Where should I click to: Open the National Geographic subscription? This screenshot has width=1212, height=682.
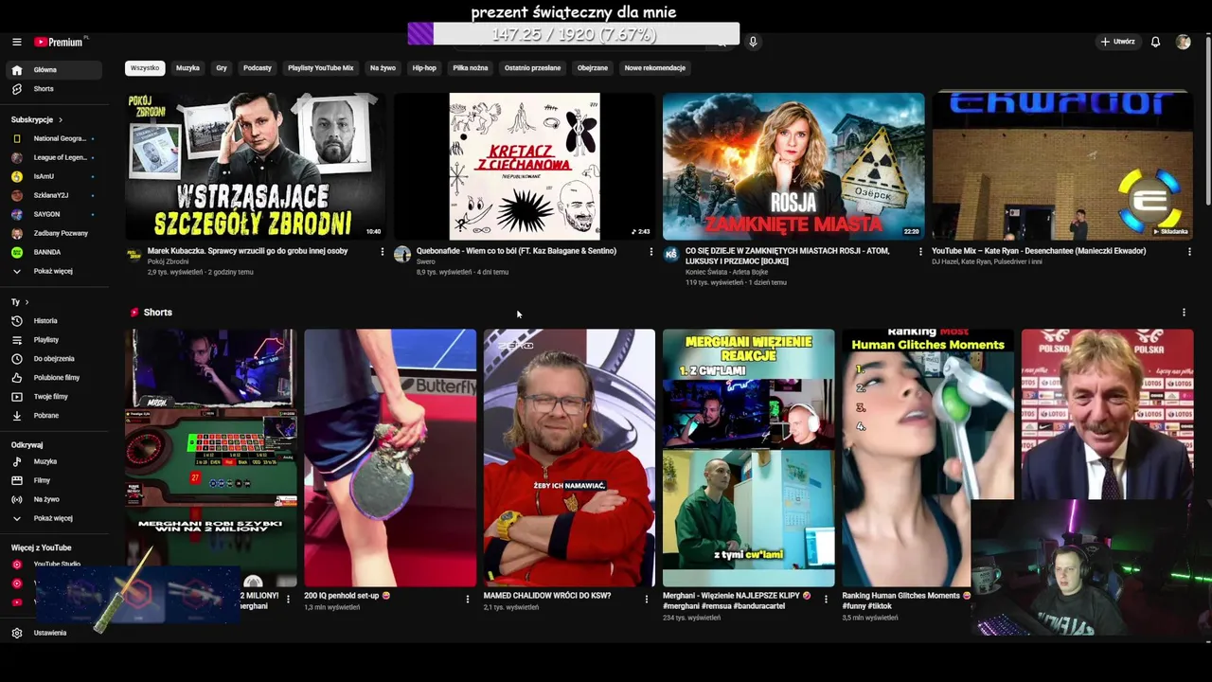click(x=55, y=138)
